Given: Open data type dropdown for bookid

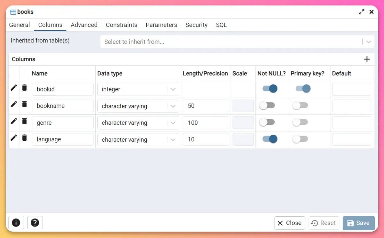Looking at the screenshot, I should tap(173, 89).
